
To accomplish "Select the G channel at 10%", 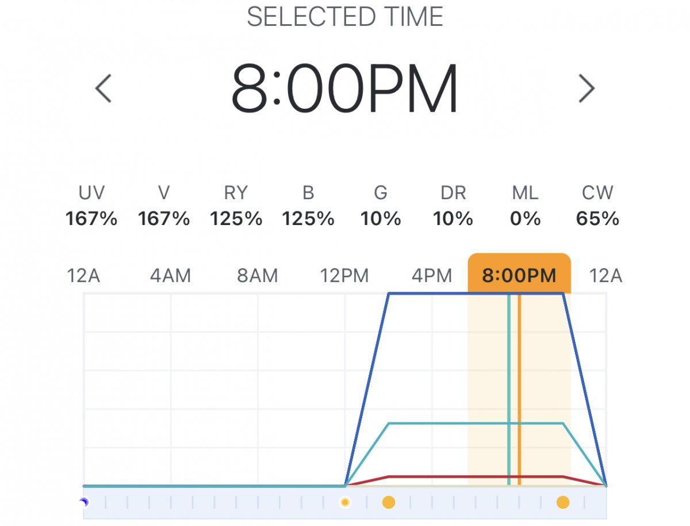I will point(381,206).
